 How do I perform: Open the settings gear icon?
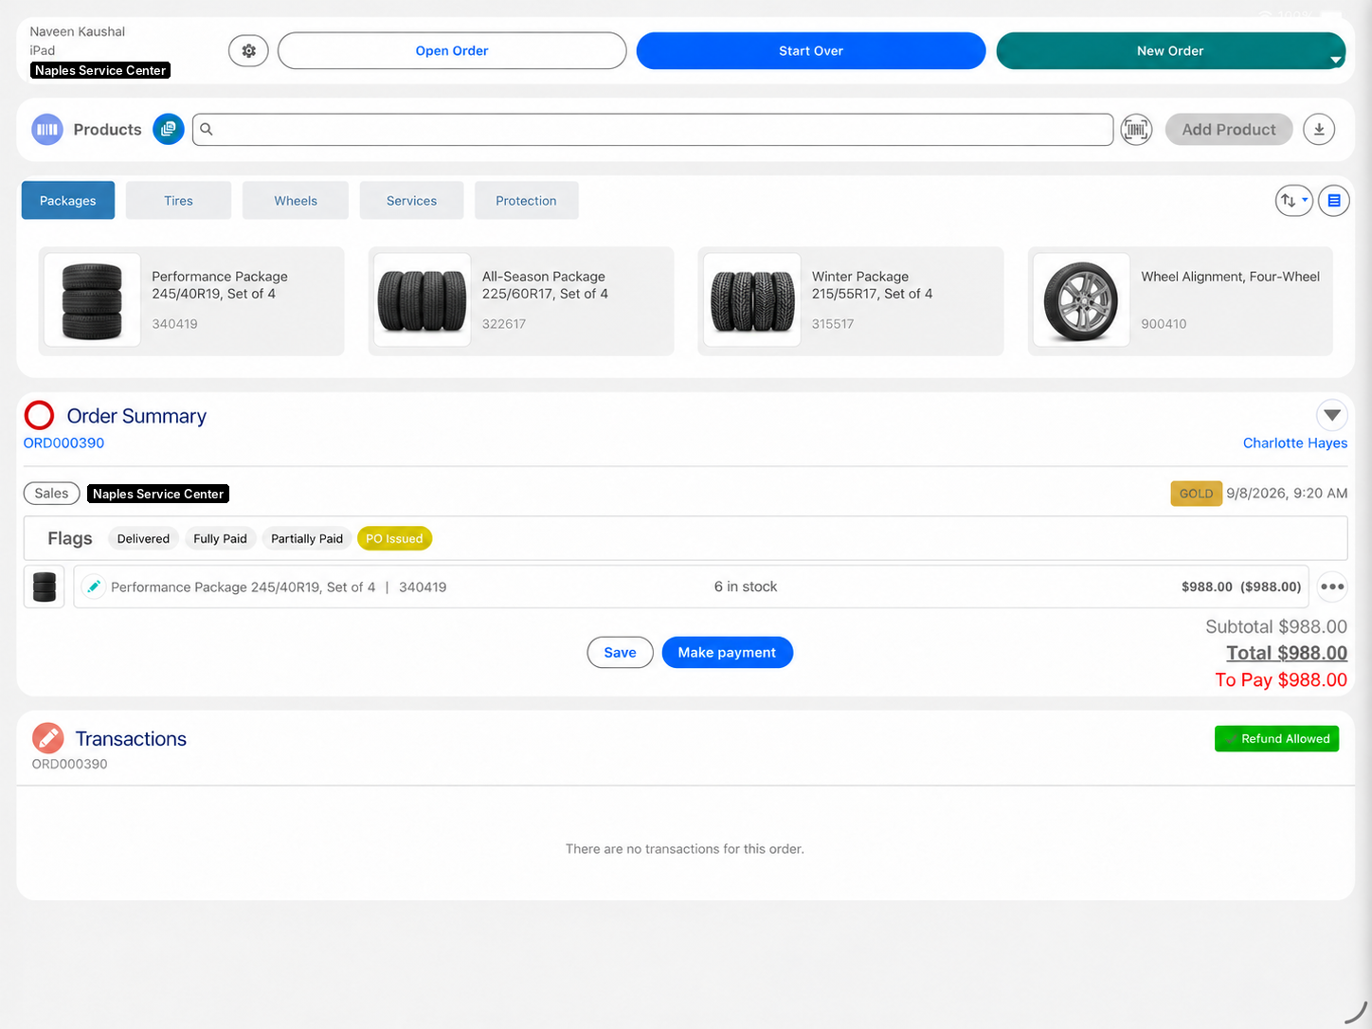click(x=248, y=51)
